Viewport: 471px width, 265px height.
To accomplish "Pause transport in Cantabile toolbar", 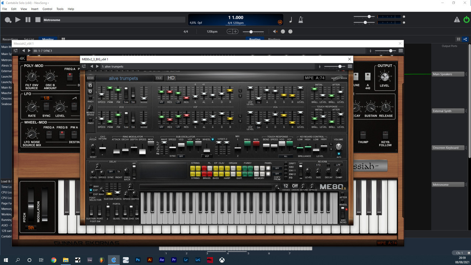I will click(28, 20).
